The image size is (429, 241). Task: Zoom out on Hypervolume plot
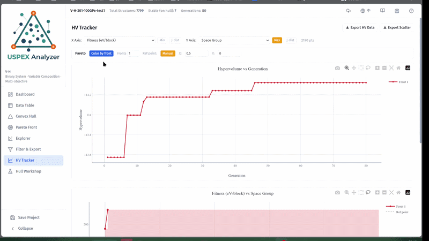[x=384, y=68]
